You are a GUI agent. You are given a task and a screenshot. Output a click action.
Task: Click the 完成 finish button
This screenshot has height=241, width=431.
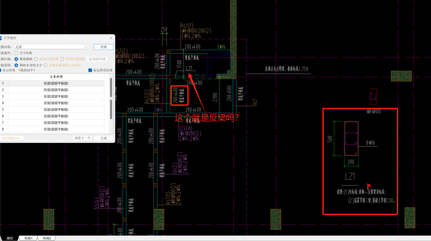(103, 138)
